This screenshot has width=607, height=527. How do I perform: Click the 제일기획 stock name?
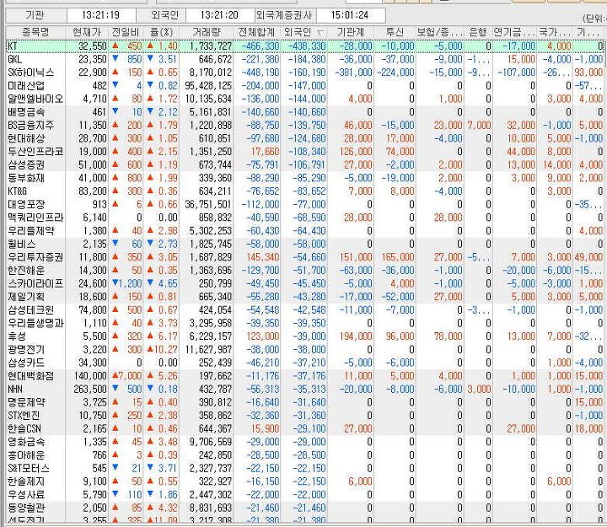coord(26,297)
